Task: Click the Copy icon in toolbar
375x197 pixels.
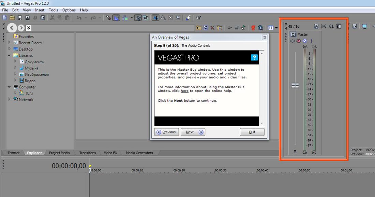Action: click(x=60, y=18)
